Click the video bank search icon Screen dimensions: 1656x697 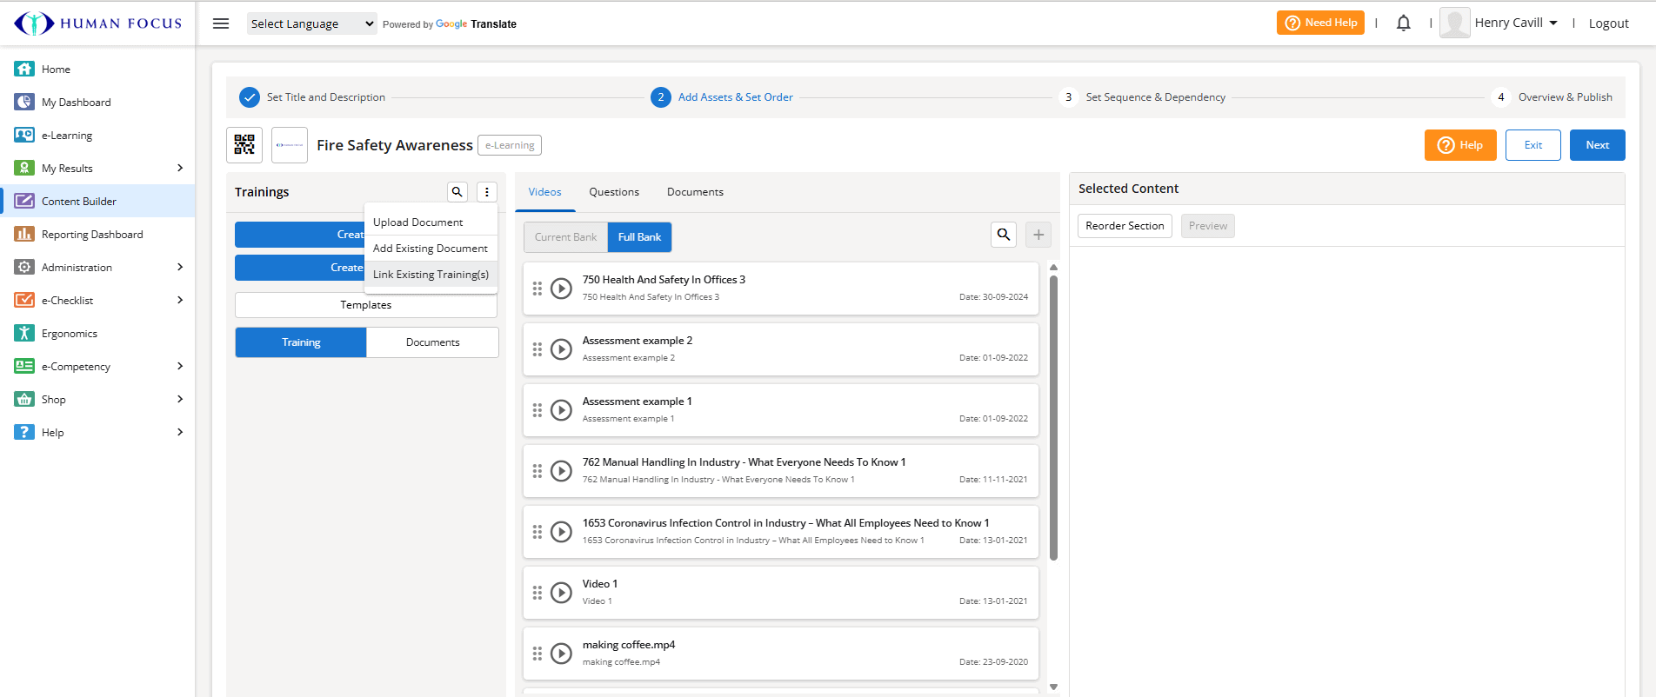[x=1004, y=235]
